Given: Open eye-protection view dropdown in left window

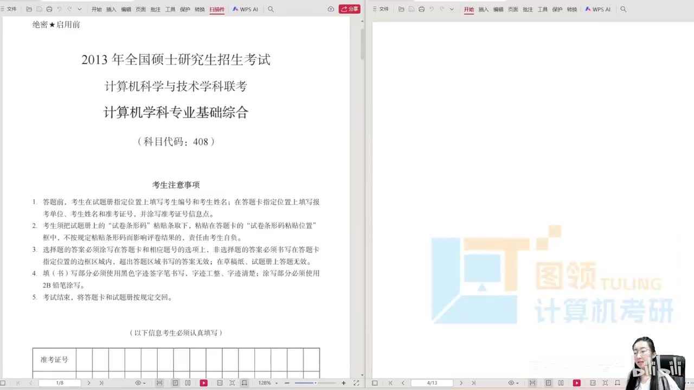Looking at the screenshot, I should coord(140,383).
